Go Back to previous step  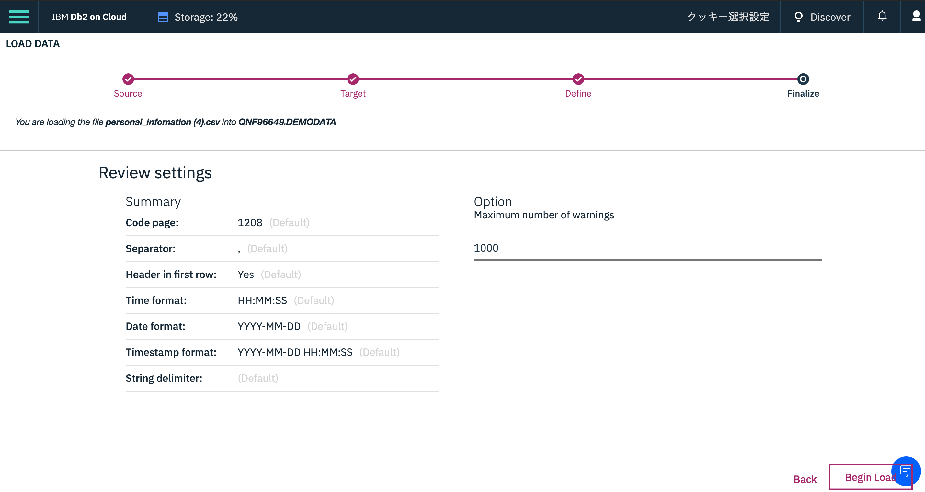[x=805, y=479]
